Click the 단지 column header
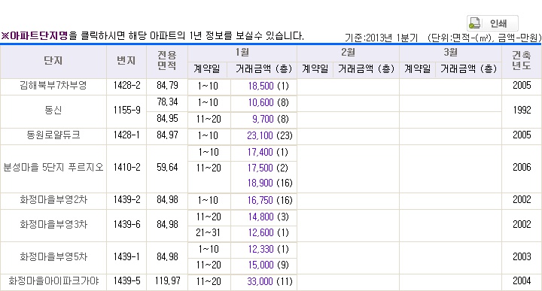 tap(53, 61)
